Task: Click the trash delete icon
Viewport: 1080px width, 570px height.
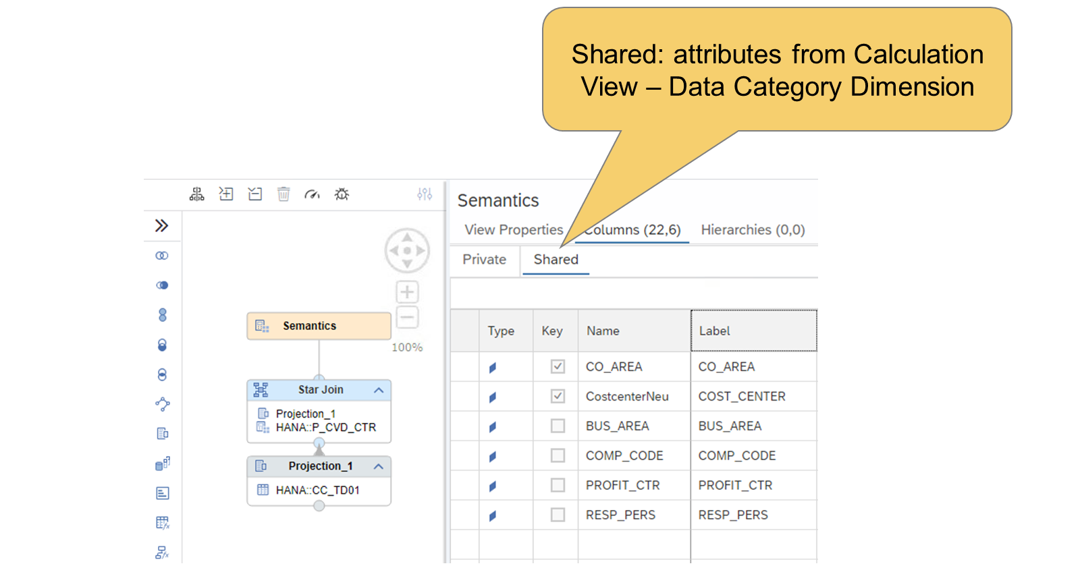Action: (283, 194)
